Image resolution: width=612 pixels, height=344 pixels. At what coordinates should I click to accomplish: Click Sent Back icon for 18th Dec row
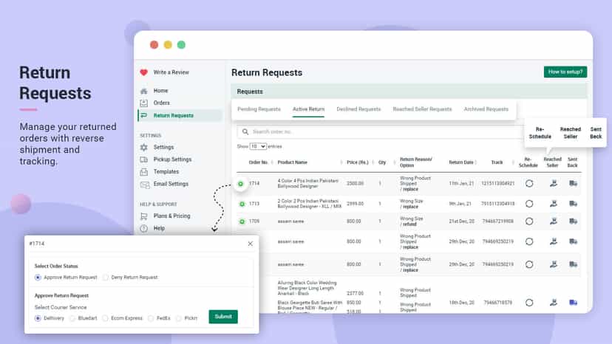(x=573, y=302)
